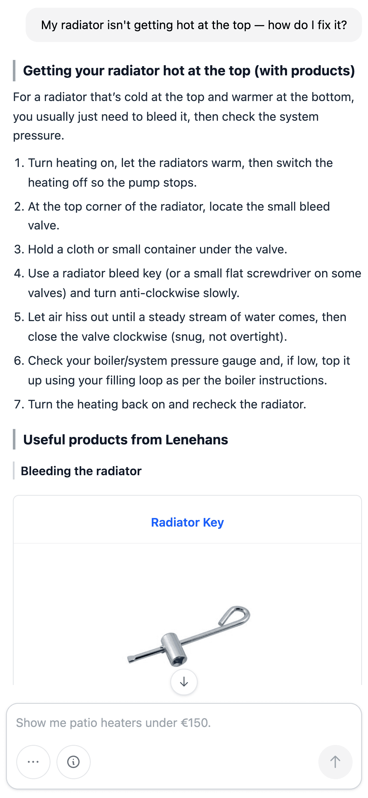This screenshot has width=368, height=798.
Task: Click the 'Bleeding the radiator' subheading
Action: [x=81, y=471]
